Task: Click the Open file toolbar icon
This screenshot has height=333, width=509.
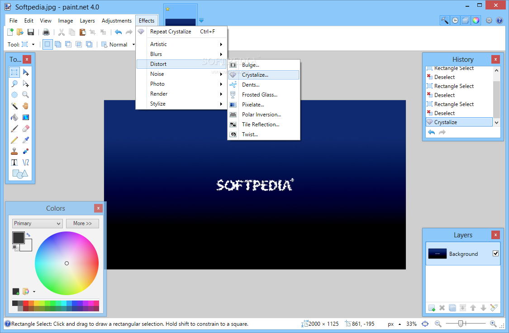Action: point(20,32)
